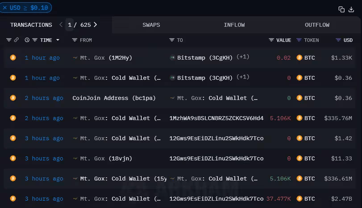This screenshot has height=208, width=362.
Task: Click the page number field showing 1
Action: coord(70,25)
